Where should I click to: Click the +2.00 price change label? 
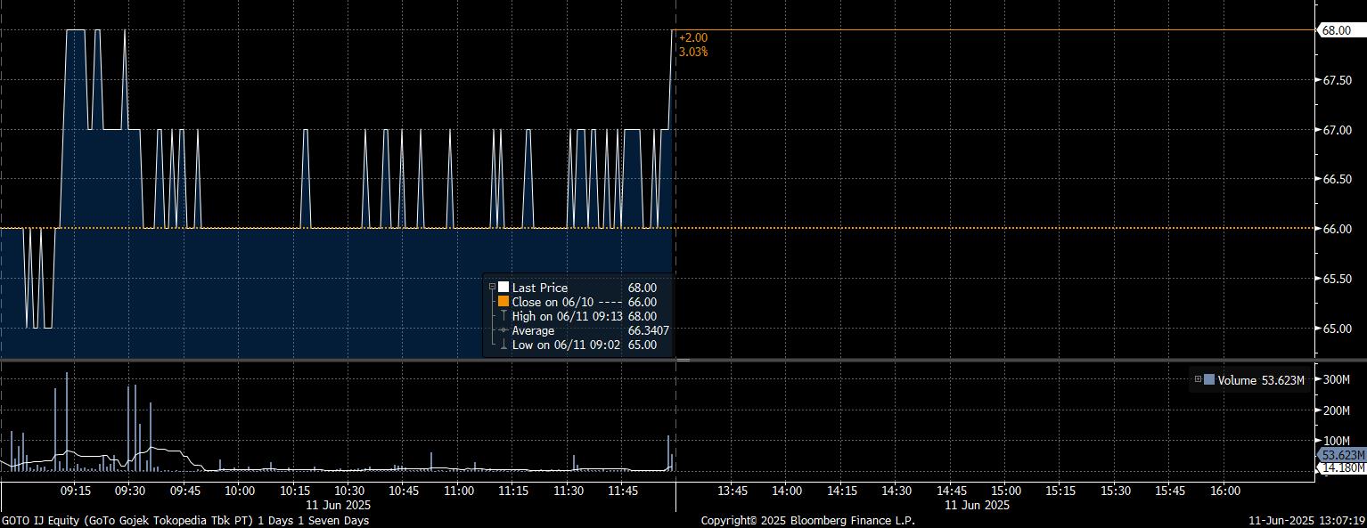pyautogui.click(x=692, y=38)
